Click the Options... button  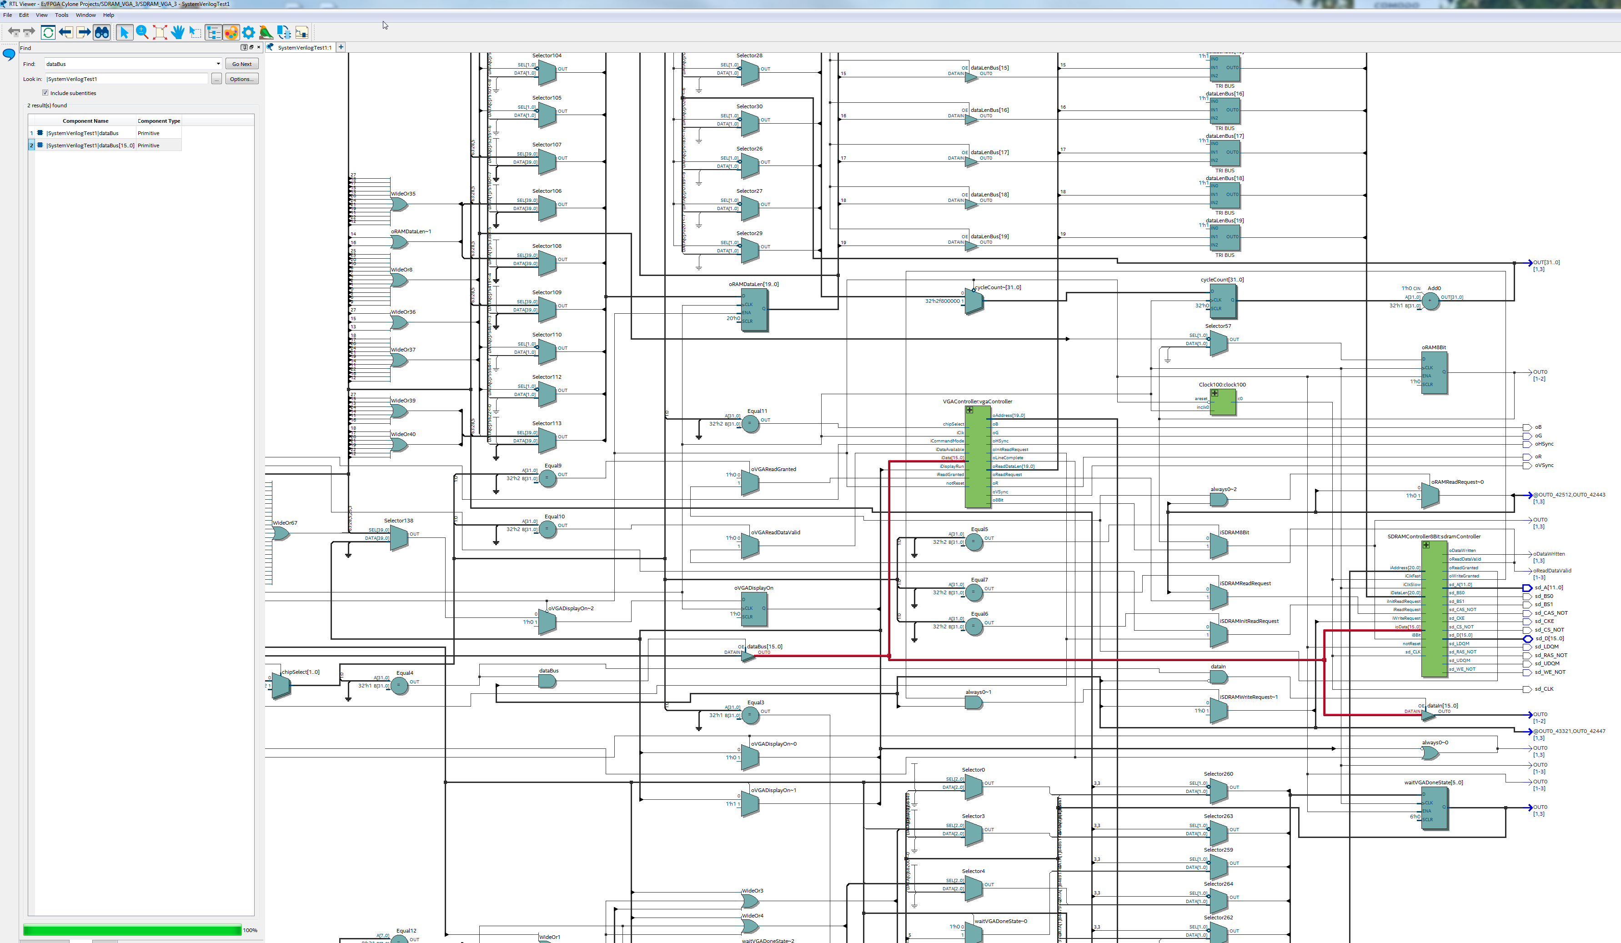242,79
